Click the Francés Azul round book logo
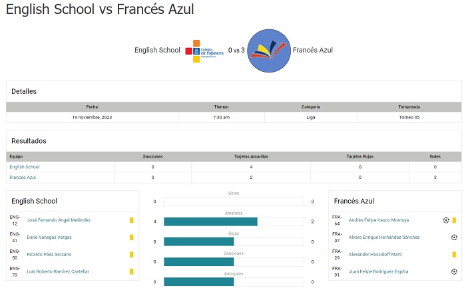The height and width of the screenshot is (294, 466). (x=270, y=50)
